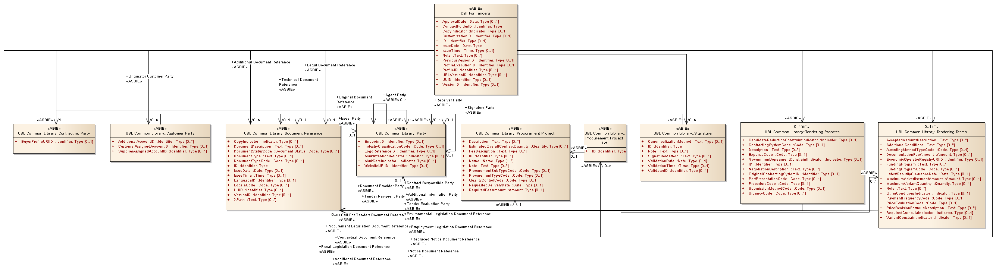Click the +Originator Customer Party association label

point(151,76)
